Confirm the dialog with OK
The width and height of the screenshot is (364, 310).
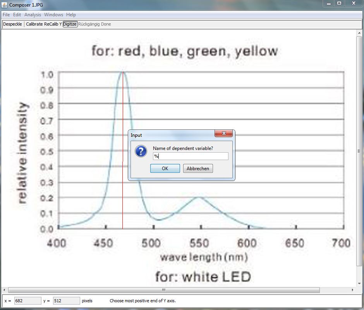point(165,169)
